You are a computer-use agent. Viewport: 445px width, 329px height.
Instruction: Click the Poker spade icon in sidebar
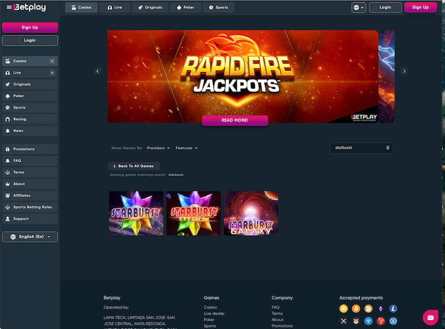coord(8,96)
